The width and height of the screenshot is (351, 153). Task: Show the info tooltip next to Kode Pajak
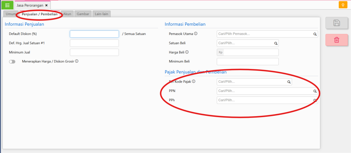click(x=194, y=81)
